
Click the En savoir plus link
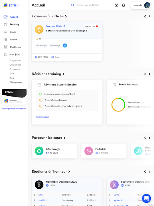[x=43, y=117]
